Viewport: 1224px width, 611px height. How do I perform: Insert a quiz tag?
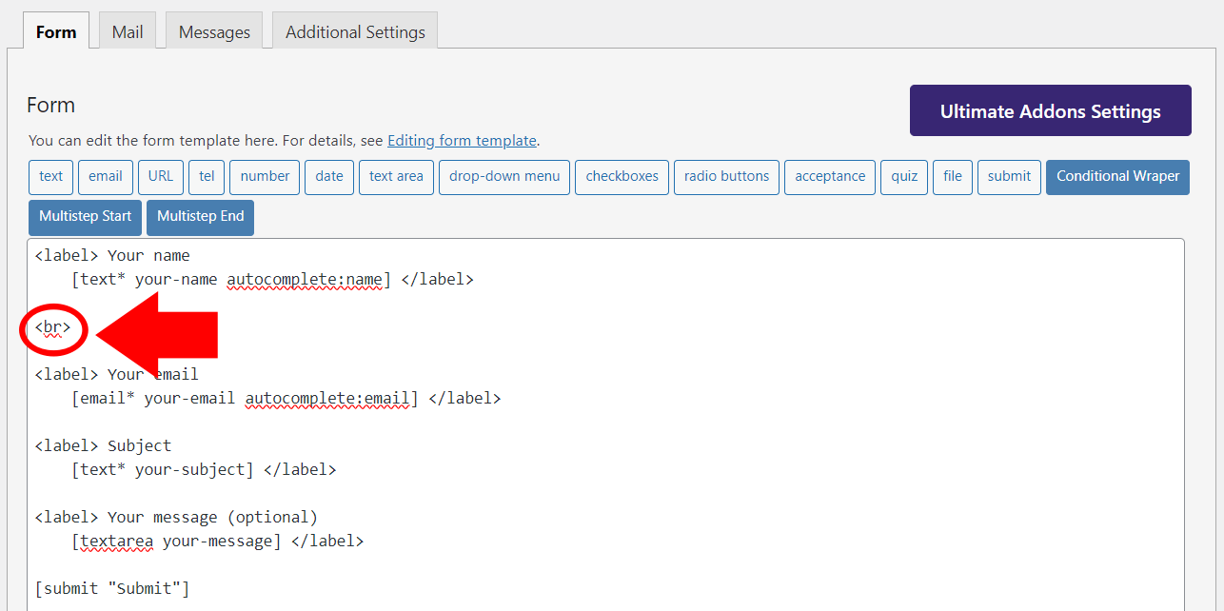(x=904, y=177)
